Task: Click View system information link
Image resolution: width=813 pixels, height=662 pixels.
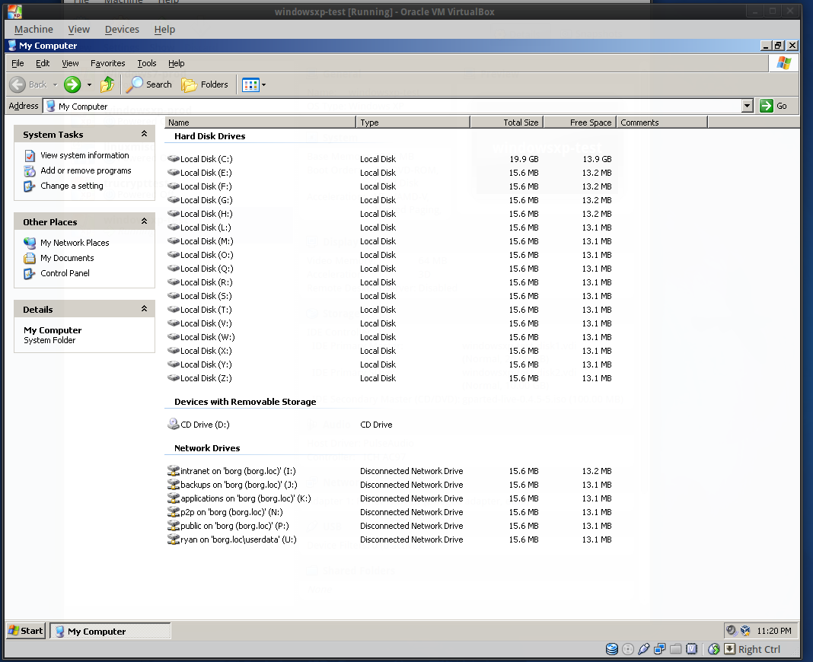Action: tap(84, 155)
